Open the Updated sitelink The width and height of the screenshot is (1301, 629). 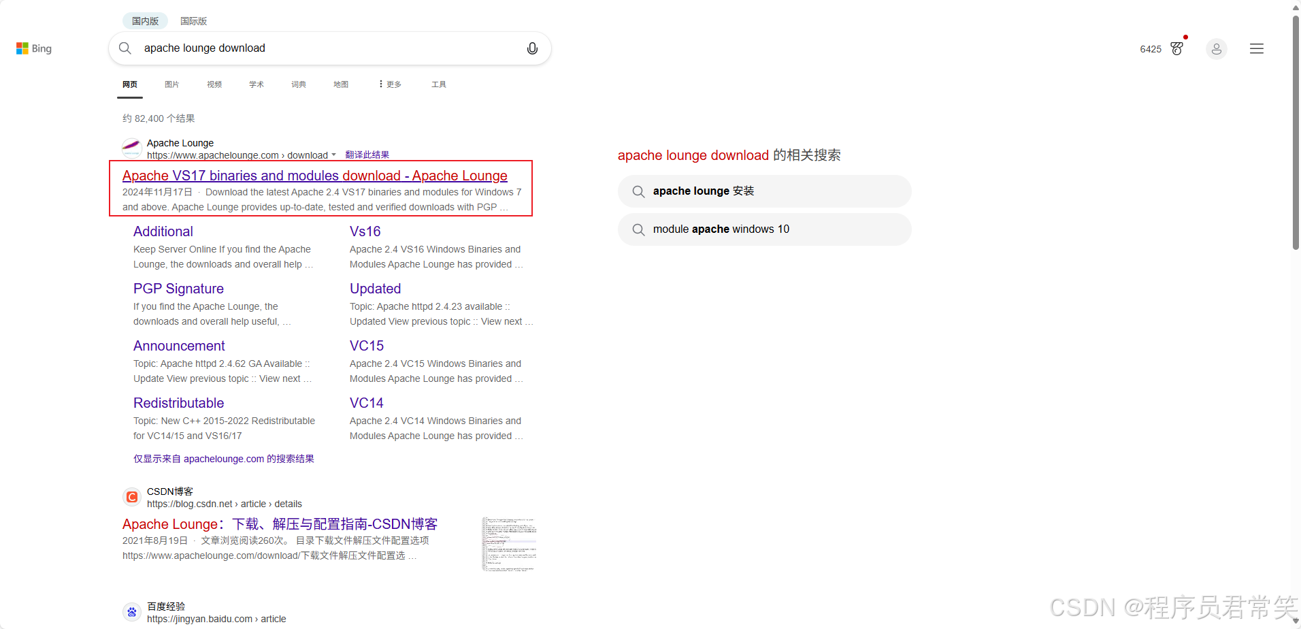coord(376,289)
